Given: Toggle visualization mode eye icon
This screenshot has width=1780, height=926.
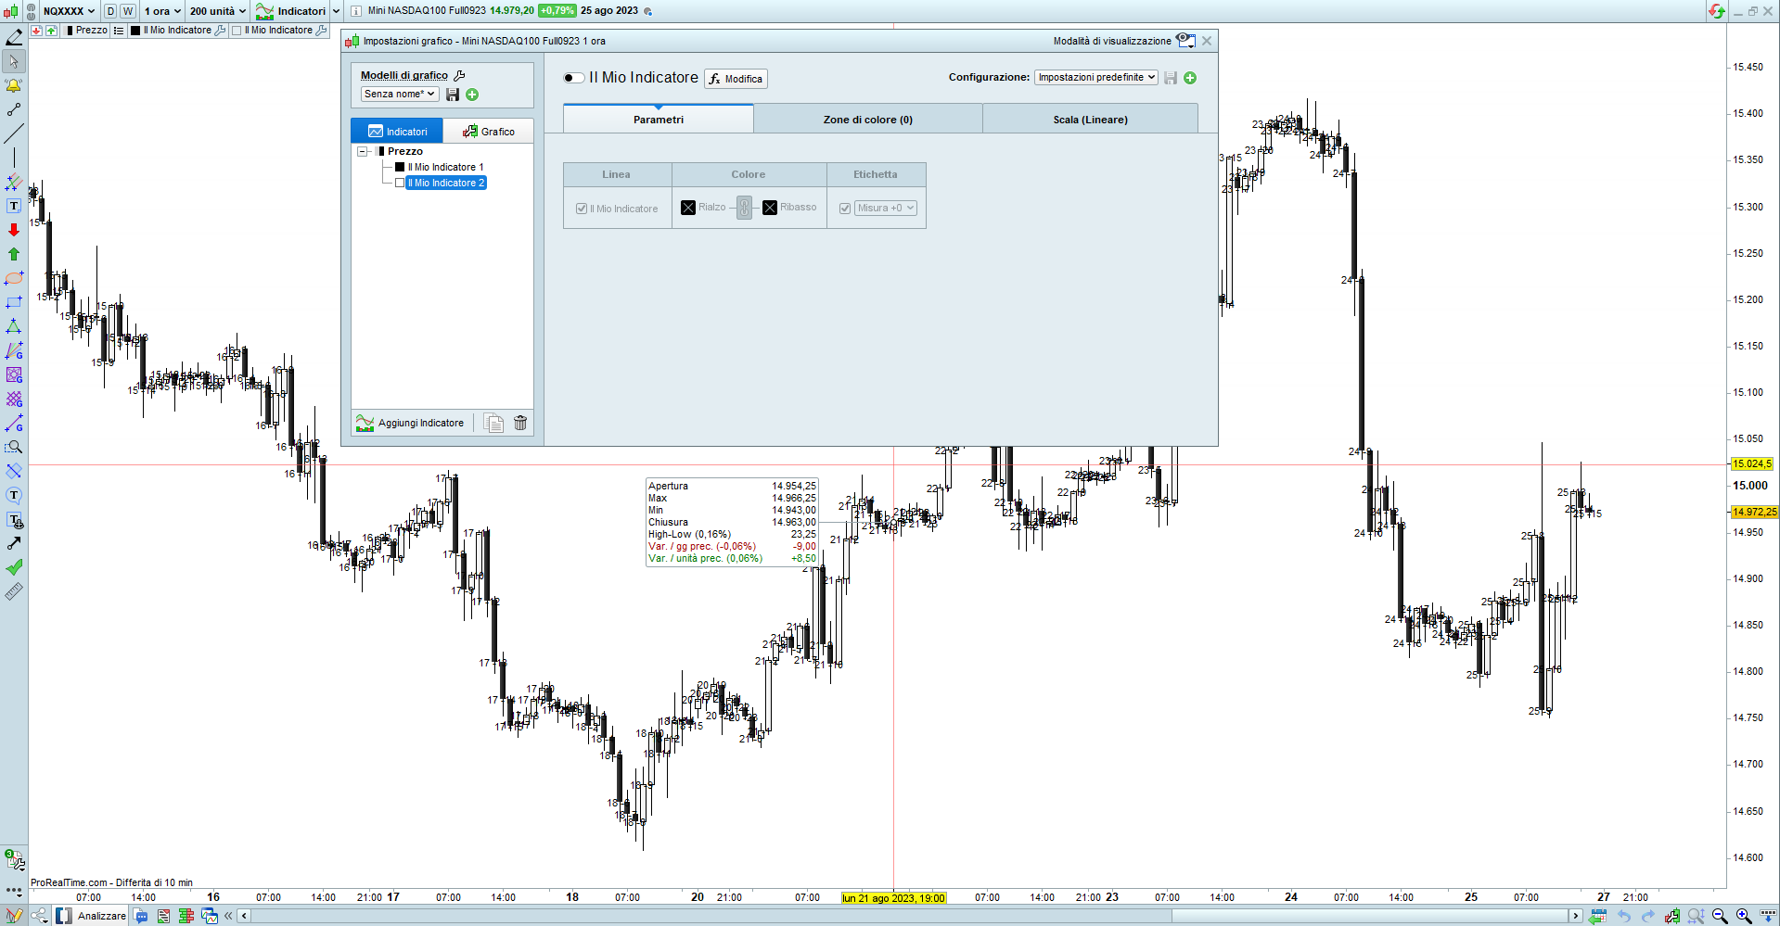Looking at the screenshot, I should click(x=1185, y=40).
